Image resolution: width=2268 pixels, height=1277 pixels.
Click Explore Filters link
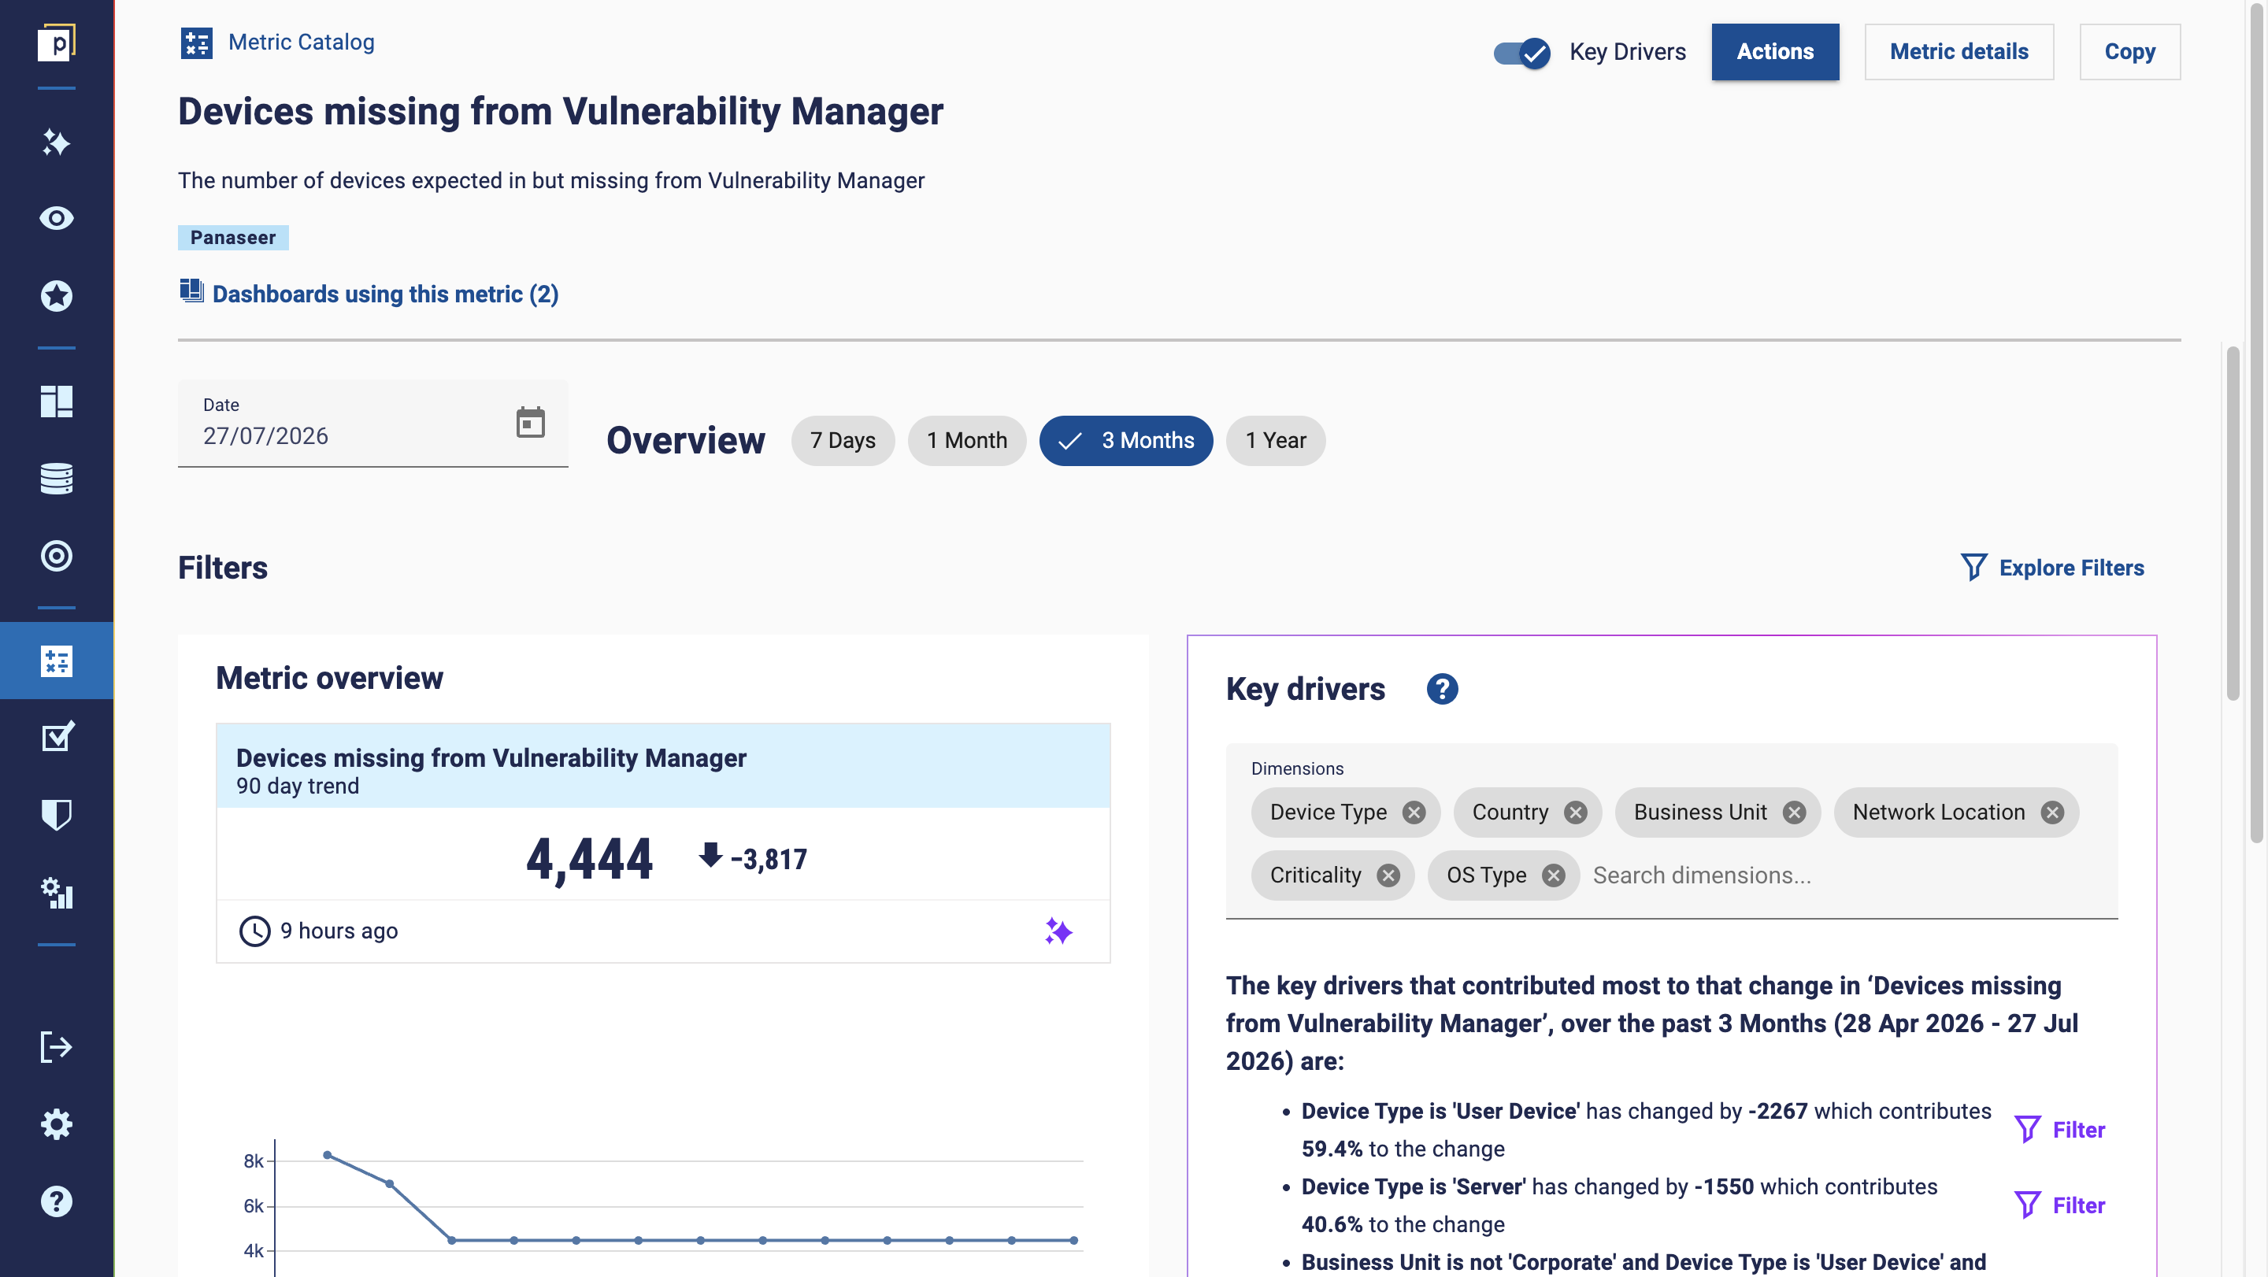click(x=2072, y=568)
